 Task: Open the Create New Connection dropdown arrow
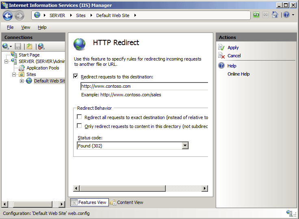click(x=11, y=46)
